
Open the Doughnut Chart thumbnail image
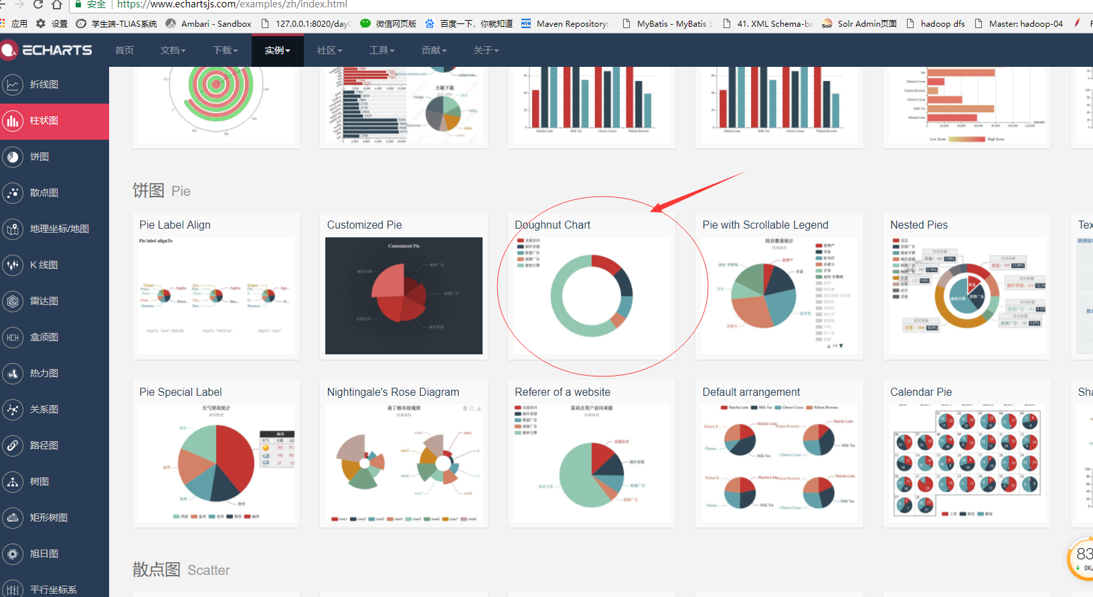pos(592,295)
